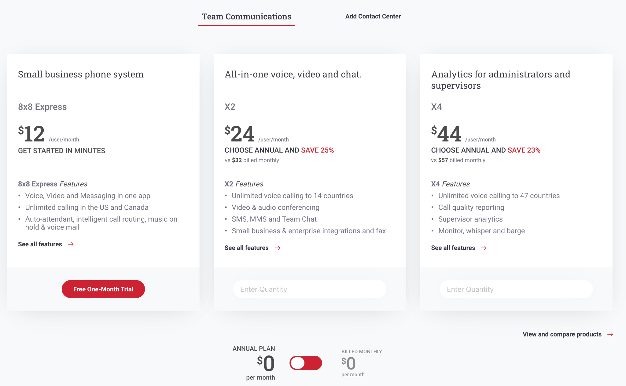
Task: Open See all features for 8x8 Express
Action: click(40, 244)
